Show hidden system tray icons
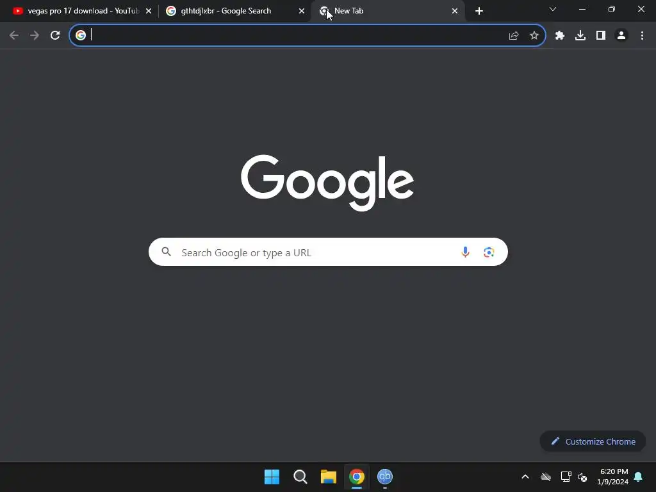 (525, 477)
